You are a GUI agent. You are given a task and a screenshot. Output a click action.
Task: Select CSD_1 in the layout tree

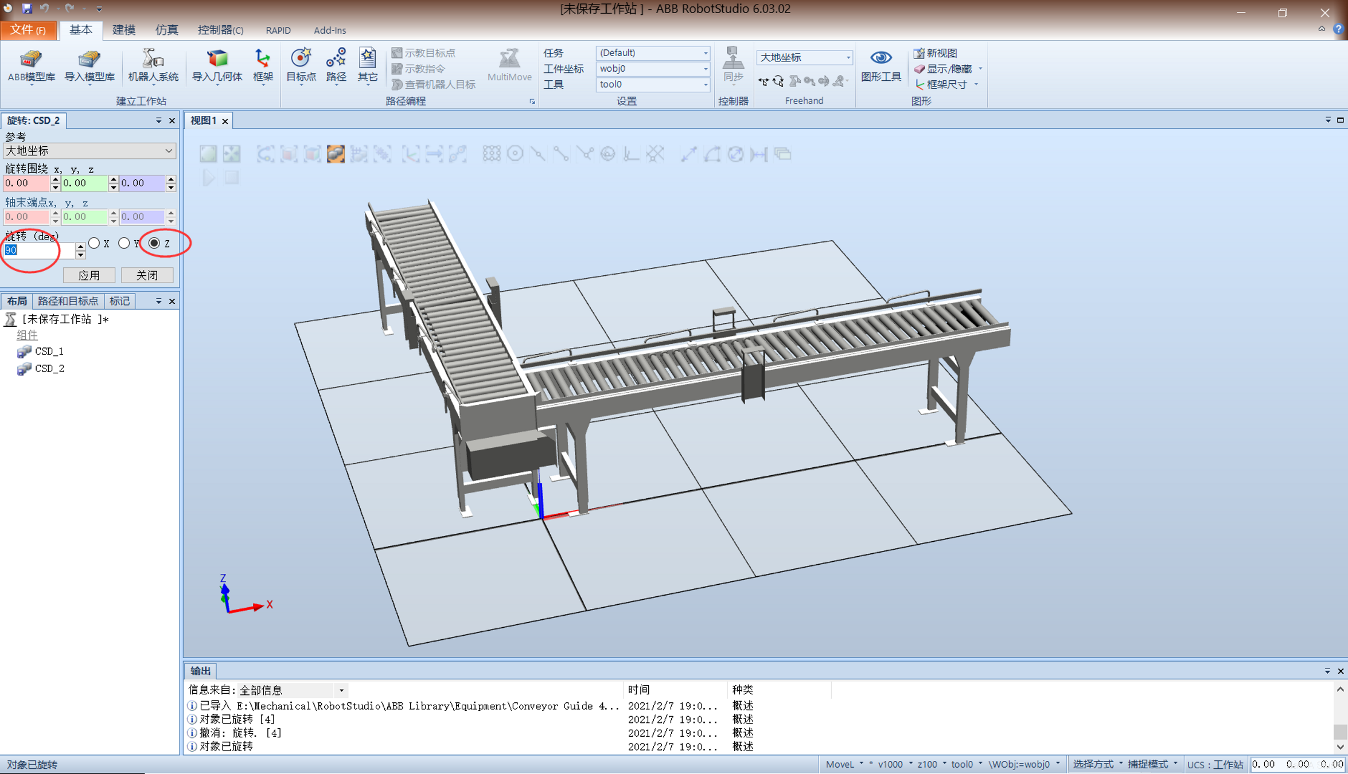[49, 351]
